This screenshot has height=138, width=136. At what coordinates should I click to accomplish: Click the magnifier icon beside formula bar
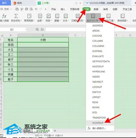pyautogui.click(x=37, y=30)
